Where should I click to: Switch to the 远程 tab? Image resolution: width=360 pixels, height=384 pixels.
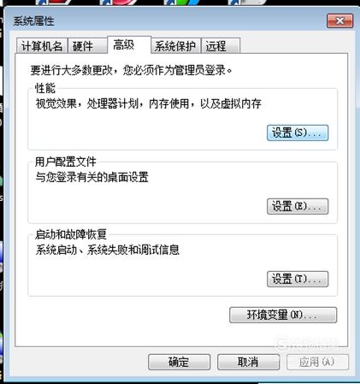point(221,46)
